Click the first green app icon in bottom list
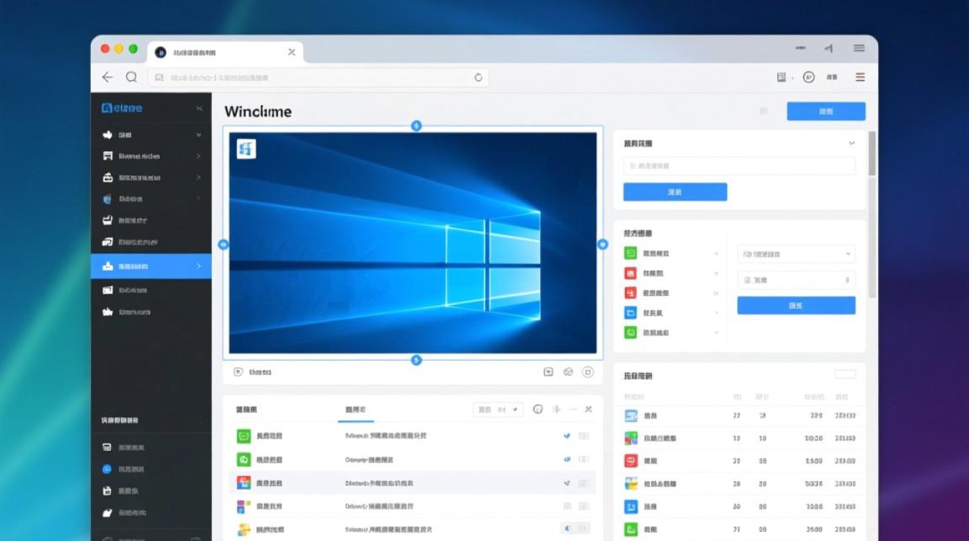 pos(244,436)
